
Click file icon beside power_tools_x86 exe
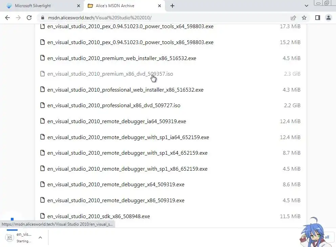42,42
